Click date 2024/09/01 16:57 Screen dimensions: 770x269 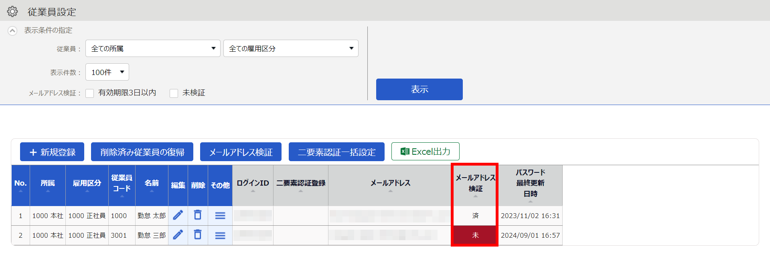coord(530,235)
